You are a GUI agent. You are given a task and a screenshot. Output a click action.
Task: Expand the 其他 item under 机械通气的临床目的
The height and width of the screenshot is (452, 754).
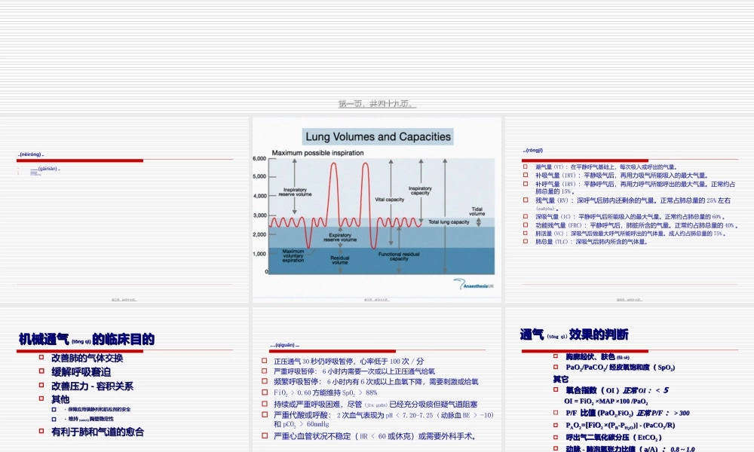pyautogui.click(x=61, y=398)
